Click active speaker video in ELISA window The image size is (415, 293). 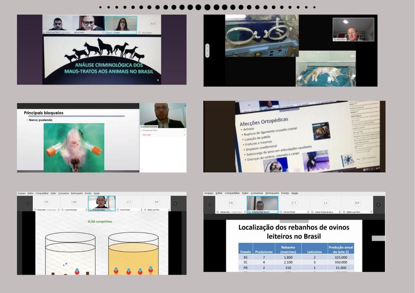[102, 203]
